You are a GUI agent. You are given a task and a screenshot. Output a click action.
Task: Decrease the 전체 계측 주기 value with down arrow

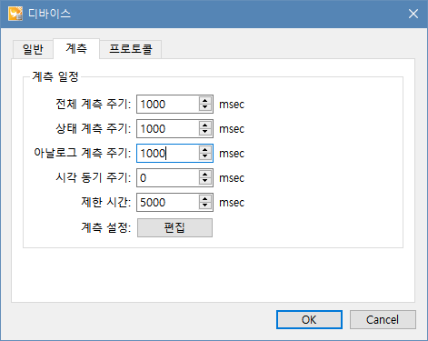pos(205,107)
